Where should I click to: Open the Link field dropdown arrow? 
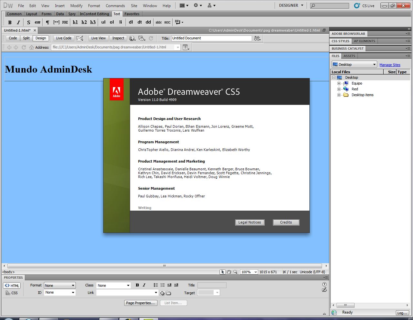click(156, 293)
